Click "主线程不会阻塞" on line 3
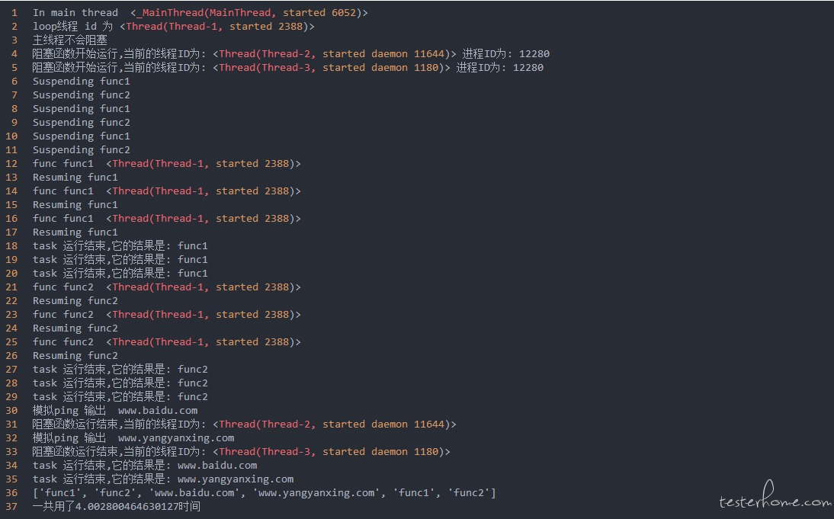834x519 pixels. click(x=70, y=40)
